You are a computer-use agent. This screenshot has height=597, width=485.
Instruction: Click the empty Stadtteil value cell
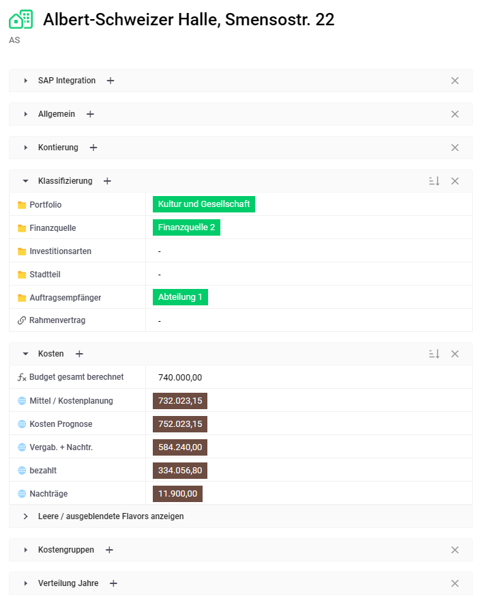coord(308,274)
